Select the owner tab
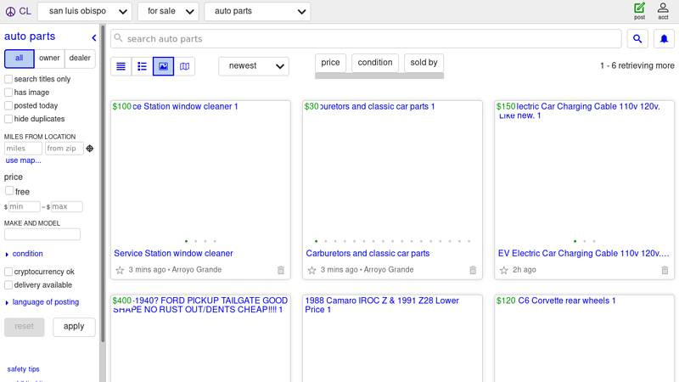Viewport: 679px width, 382px height. 49,59
